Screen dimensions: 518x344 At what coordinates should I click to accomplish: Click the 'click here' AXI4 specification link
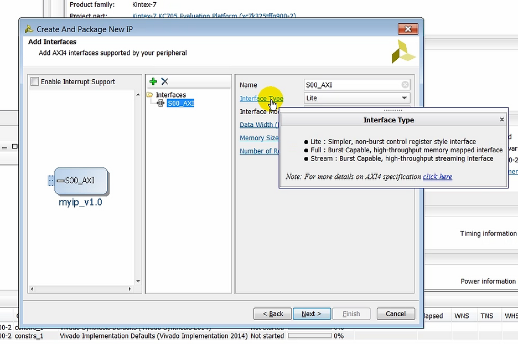pyautogui.click(x=437, y=177)
